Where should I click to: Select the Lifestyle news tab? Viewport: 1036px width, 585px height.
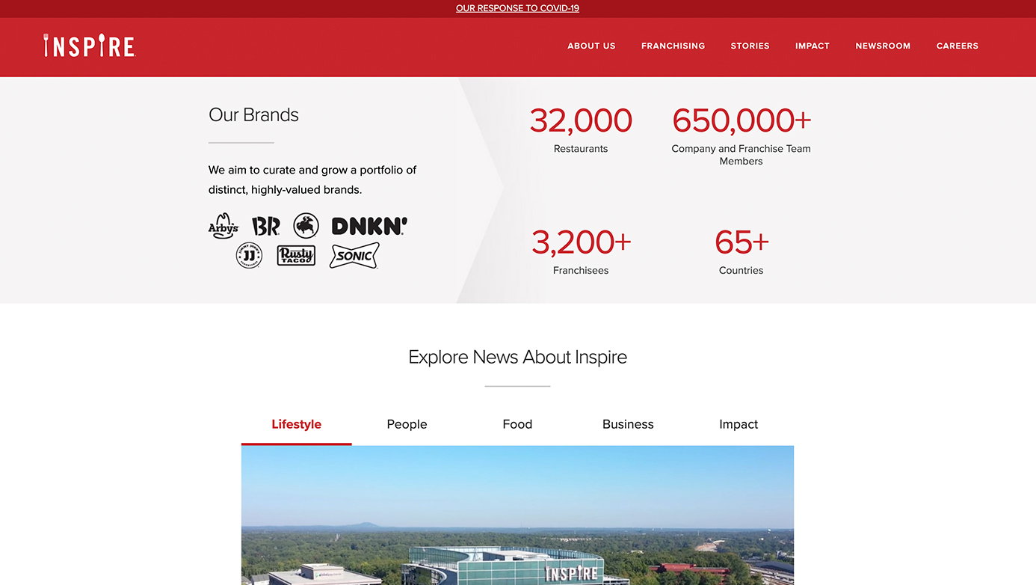tap(296, 424)
